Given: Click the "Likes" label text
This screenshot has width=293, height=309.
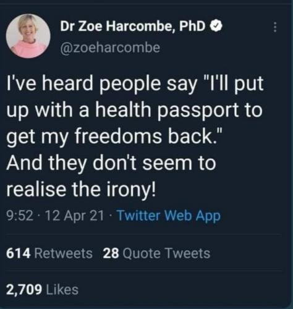Looking at the screenshot, I should pyautogui.click(x=62, y=289).
